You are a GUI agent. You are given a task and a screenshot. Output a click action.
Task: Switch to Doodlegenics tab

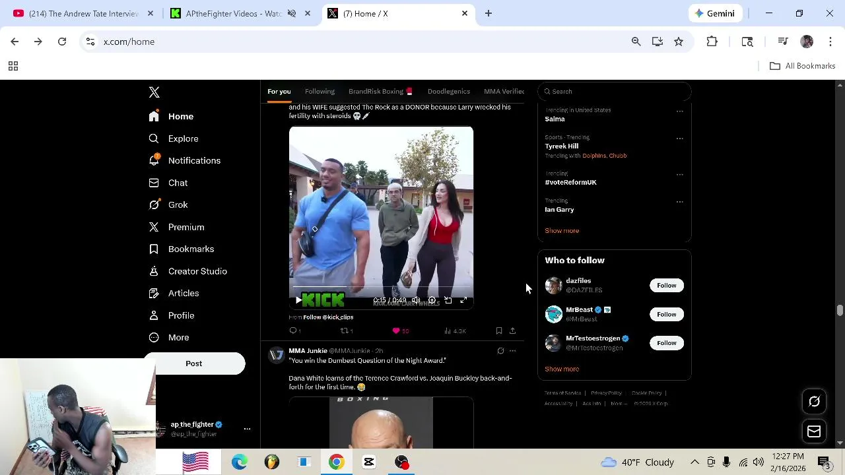click(x=449, y=92)
